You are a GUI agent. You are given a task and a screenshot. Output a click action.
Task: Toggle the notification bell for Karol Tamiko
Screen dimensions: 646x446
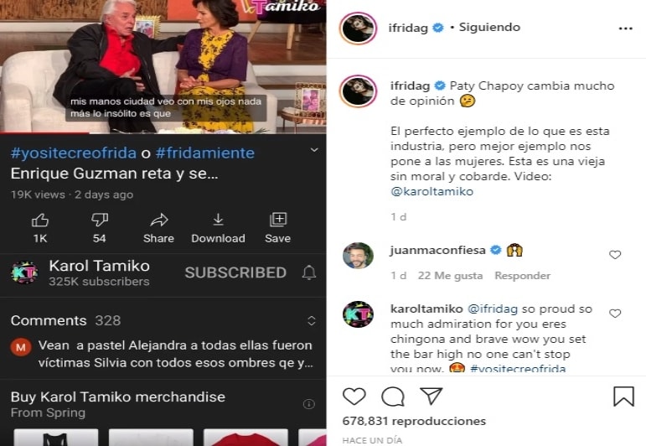pyautogui.click(x=309, y=272)
